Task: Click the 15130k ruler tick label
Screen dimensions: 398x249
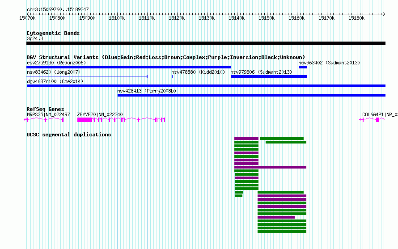Action: pyautogui.click(x=207, y=18)
